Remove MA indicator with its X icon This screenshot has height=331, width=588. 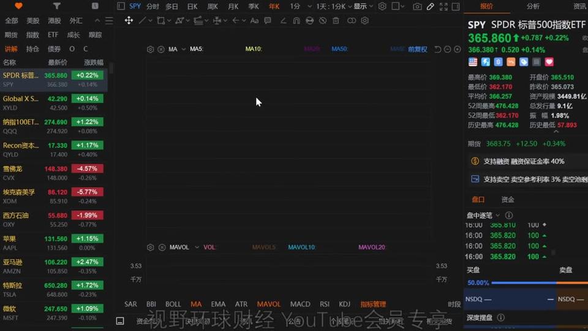click(x=161, y=49)
